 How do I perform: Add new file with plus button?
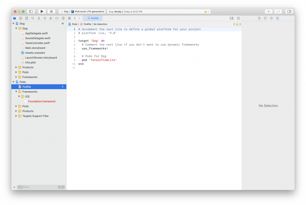point(14,187)
